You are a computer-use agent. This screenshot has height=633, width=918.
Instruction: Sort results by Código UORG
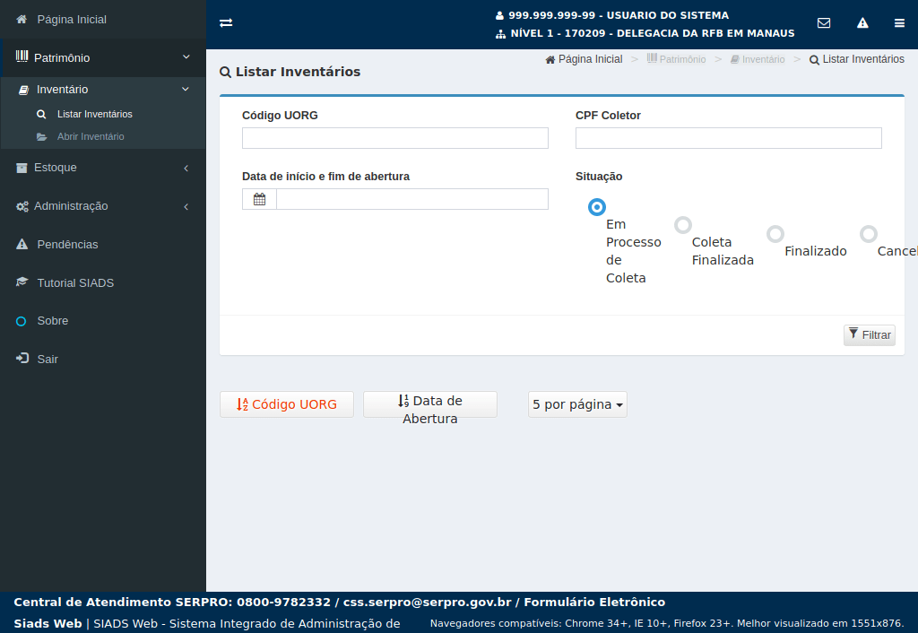[x=287, y=404]
